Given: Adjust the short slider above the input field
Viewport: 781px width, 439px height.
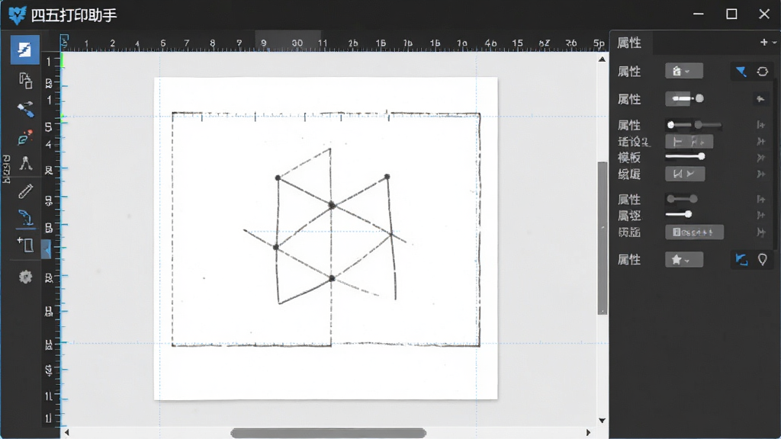Looking at the screenshot, I should click(x=679, y=214).
